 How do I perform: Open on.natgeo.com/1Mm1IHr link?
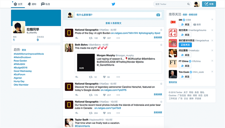coord(124,33)
